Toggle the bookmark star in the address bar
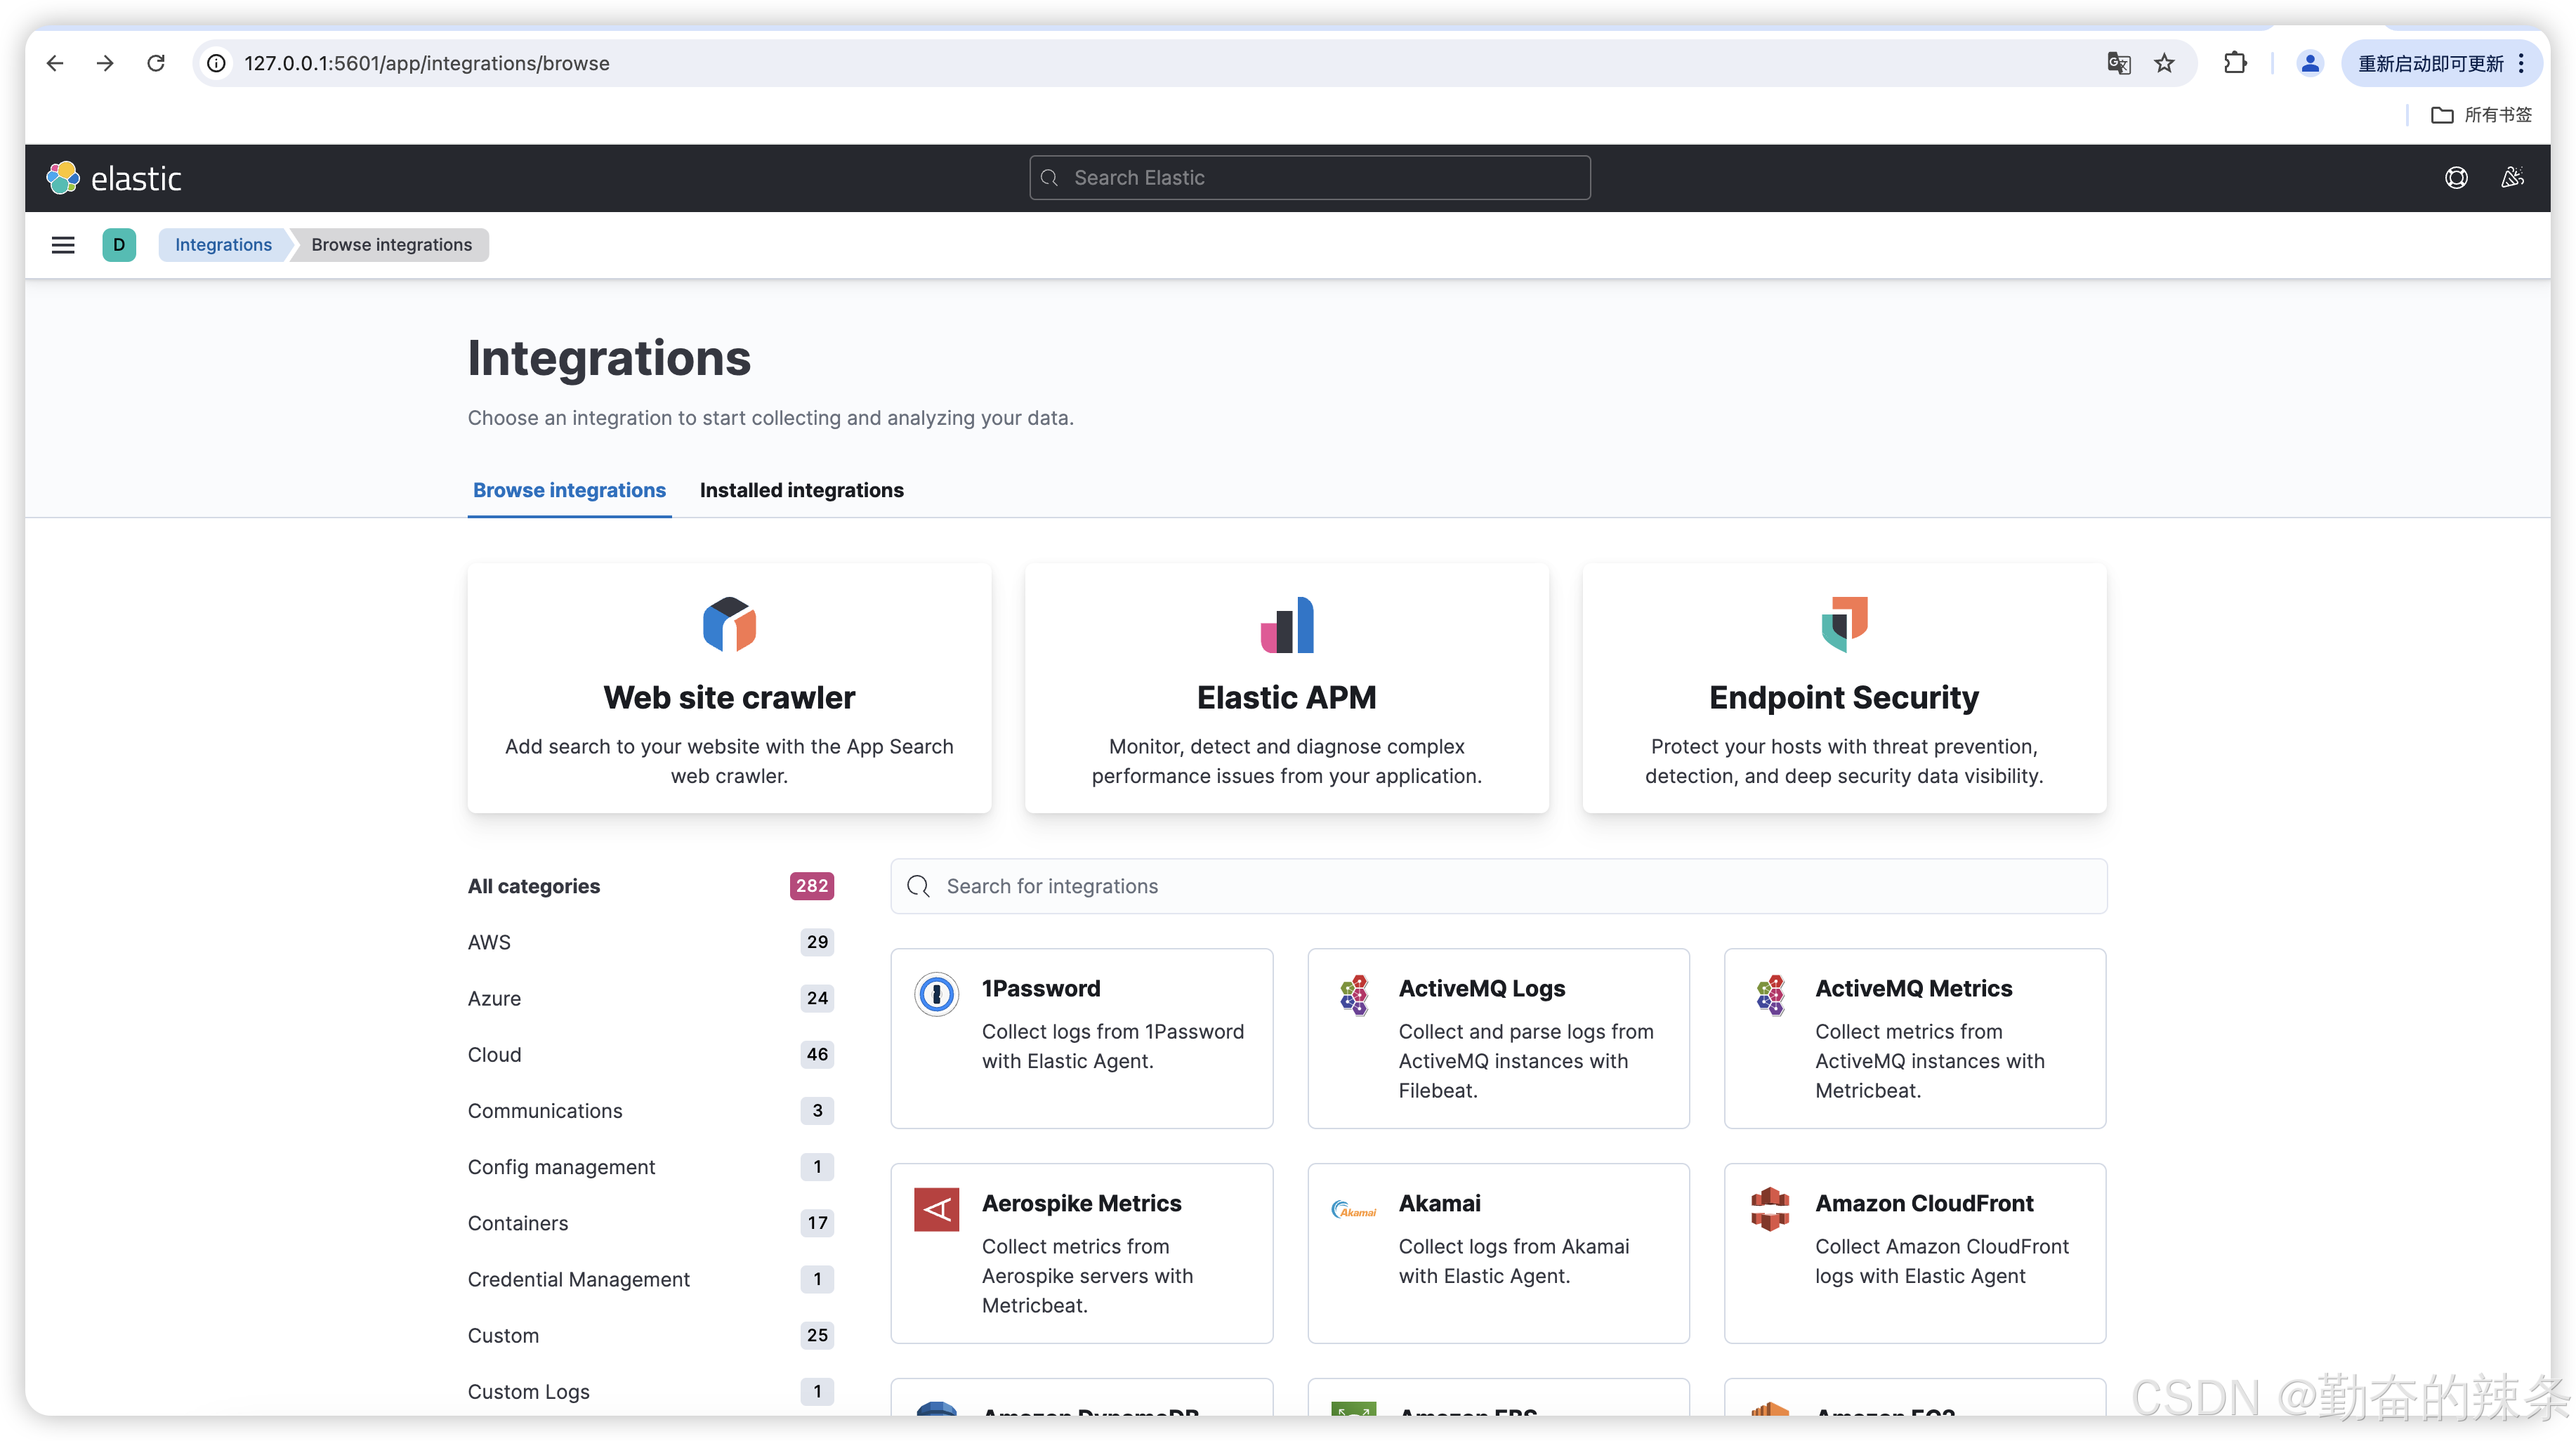Screen dimensions: 2576x1441 tap(2164, 63)
